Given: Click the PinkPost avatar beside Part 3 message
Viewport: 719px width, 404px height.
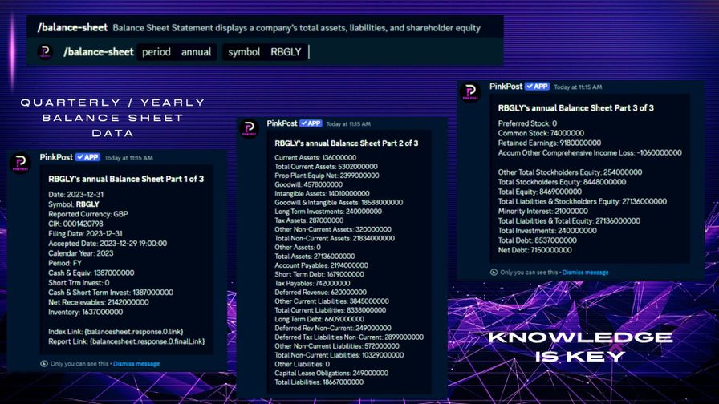Looking at the screenshot, I should (470, 92).
